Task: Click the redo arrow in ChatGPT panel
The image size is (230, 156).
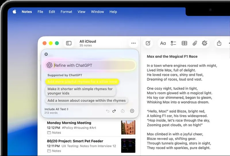Action: click(x=114, y=111)
